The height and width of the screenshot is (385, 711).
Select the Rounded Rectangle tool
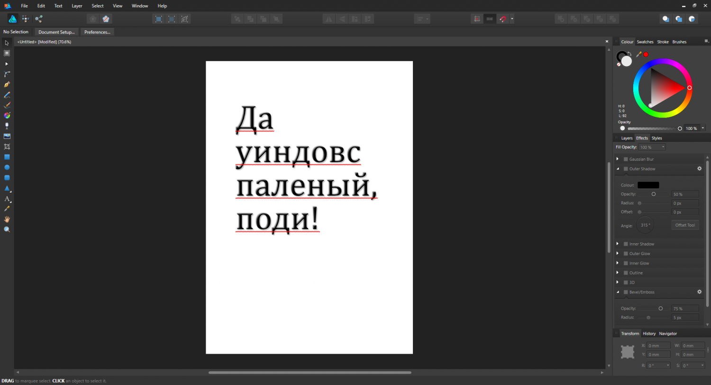coord(7,178)
